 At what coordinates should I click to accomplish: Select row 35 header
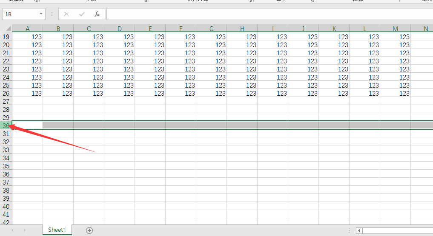pos(6,166)
